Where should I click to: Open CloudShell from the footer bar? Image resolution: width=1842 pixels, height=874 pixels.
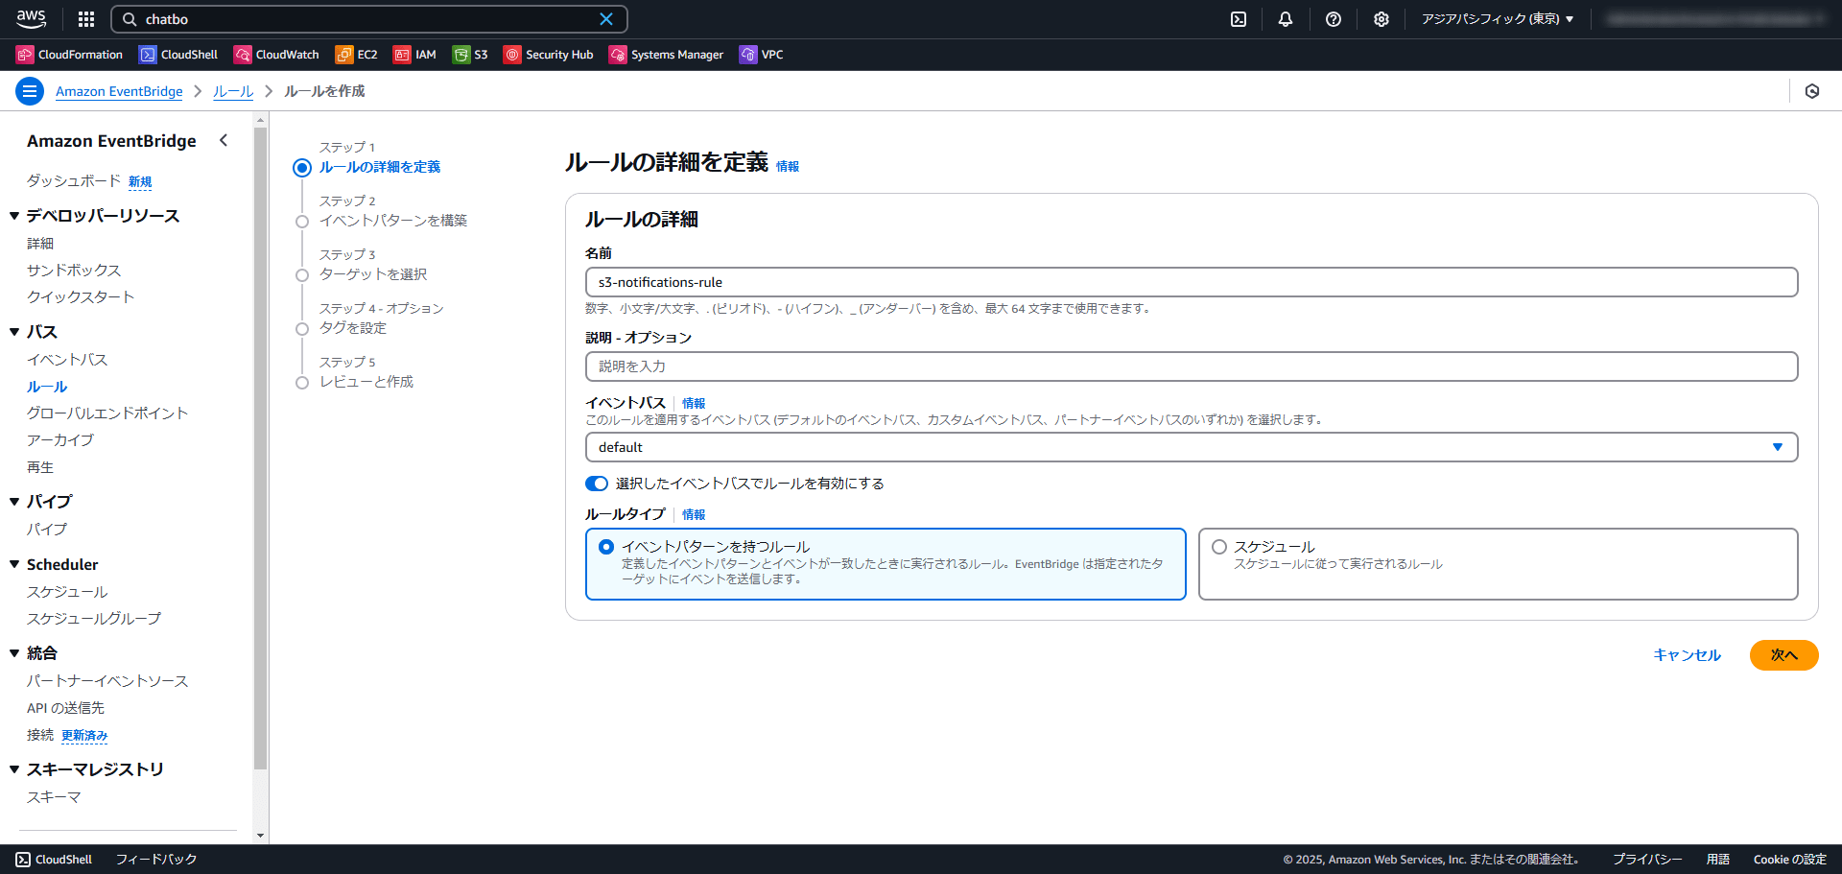54,860
